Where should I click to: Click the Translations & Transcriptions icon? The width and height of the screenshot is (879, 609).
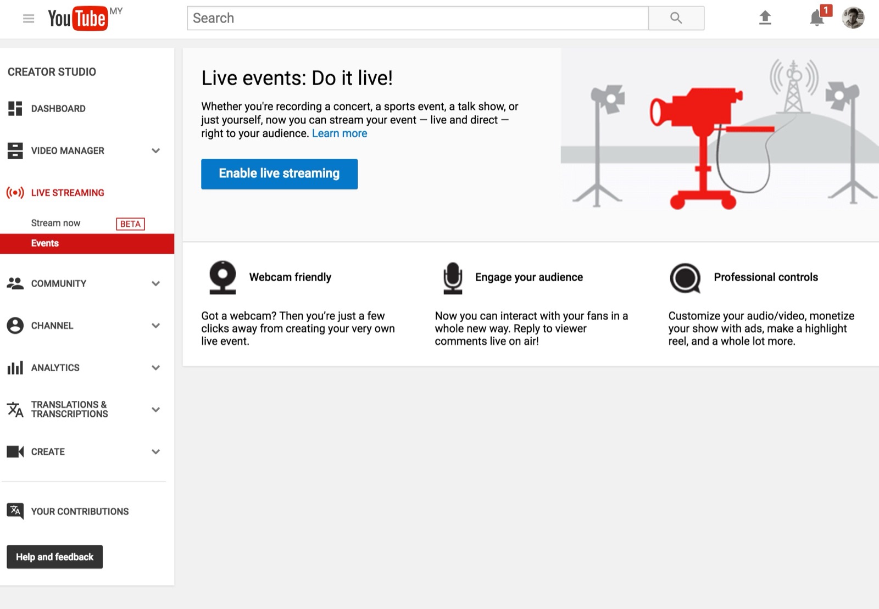pyautogui.click(x=15, y=410)
